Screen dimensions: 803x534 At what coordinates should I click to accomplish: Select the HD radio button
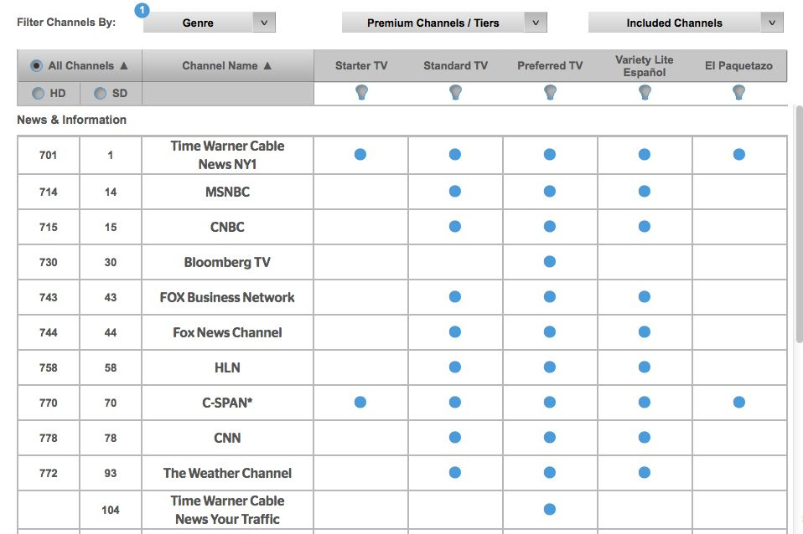[x=38, y=93]
